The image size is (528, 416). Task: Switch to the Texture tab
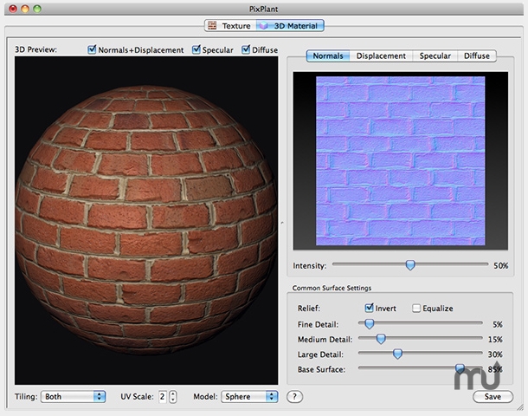coord(229,26)
